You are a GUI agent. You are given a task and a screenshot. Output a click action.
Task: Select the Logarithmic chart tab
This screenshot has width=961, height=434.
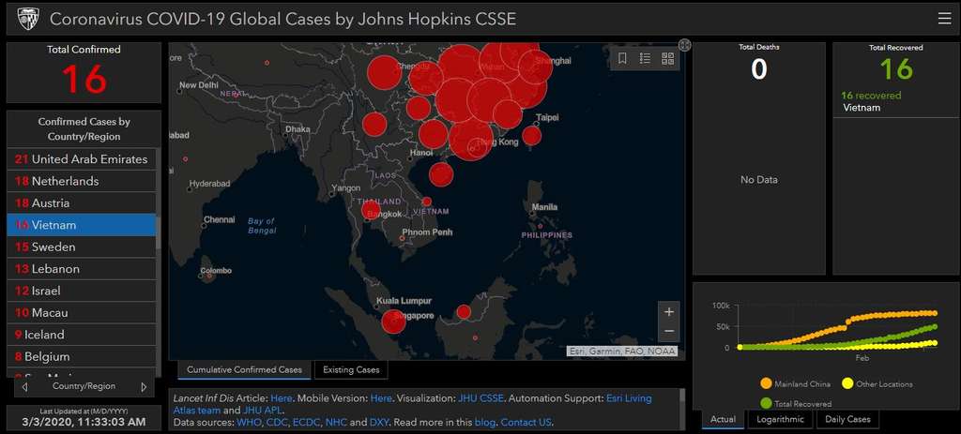[x=780, y=419]
